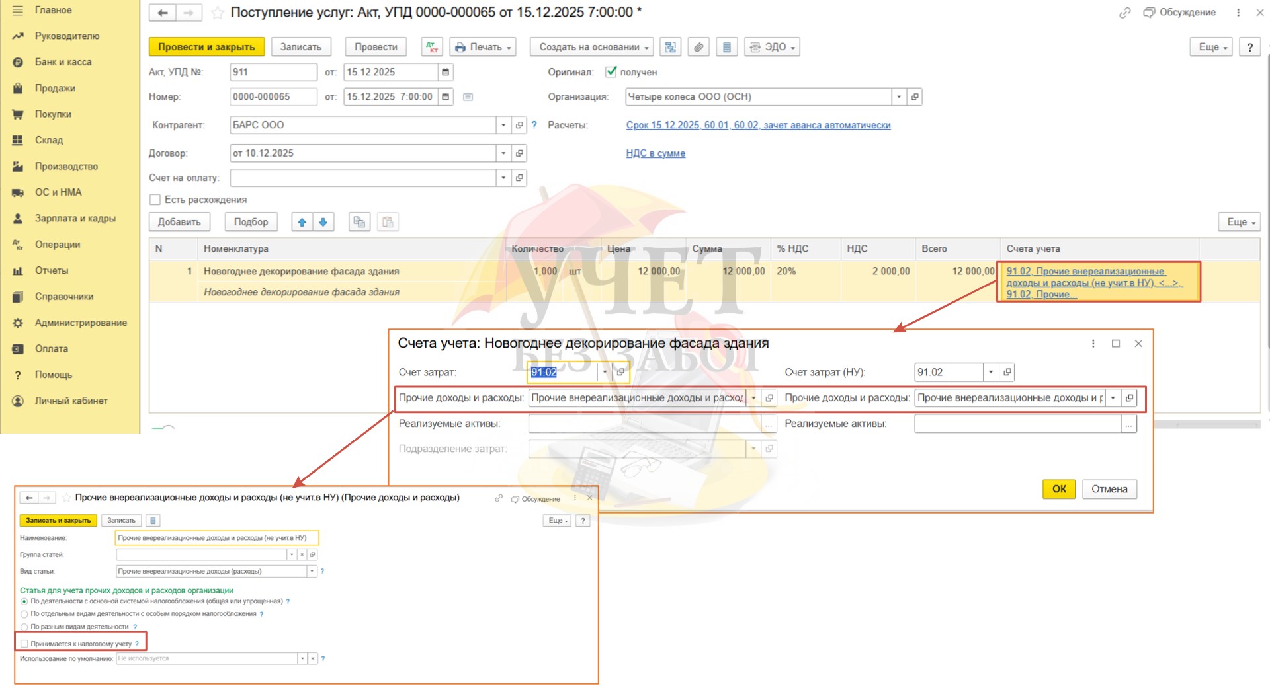Click the Акт, УПД № input field
Viewport: 1270px width, 688px height.
[273, 72]
